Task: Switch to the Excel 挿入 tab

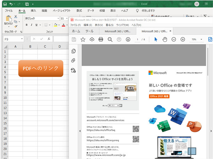Action: pyautogui.click(x=33, y=11)
